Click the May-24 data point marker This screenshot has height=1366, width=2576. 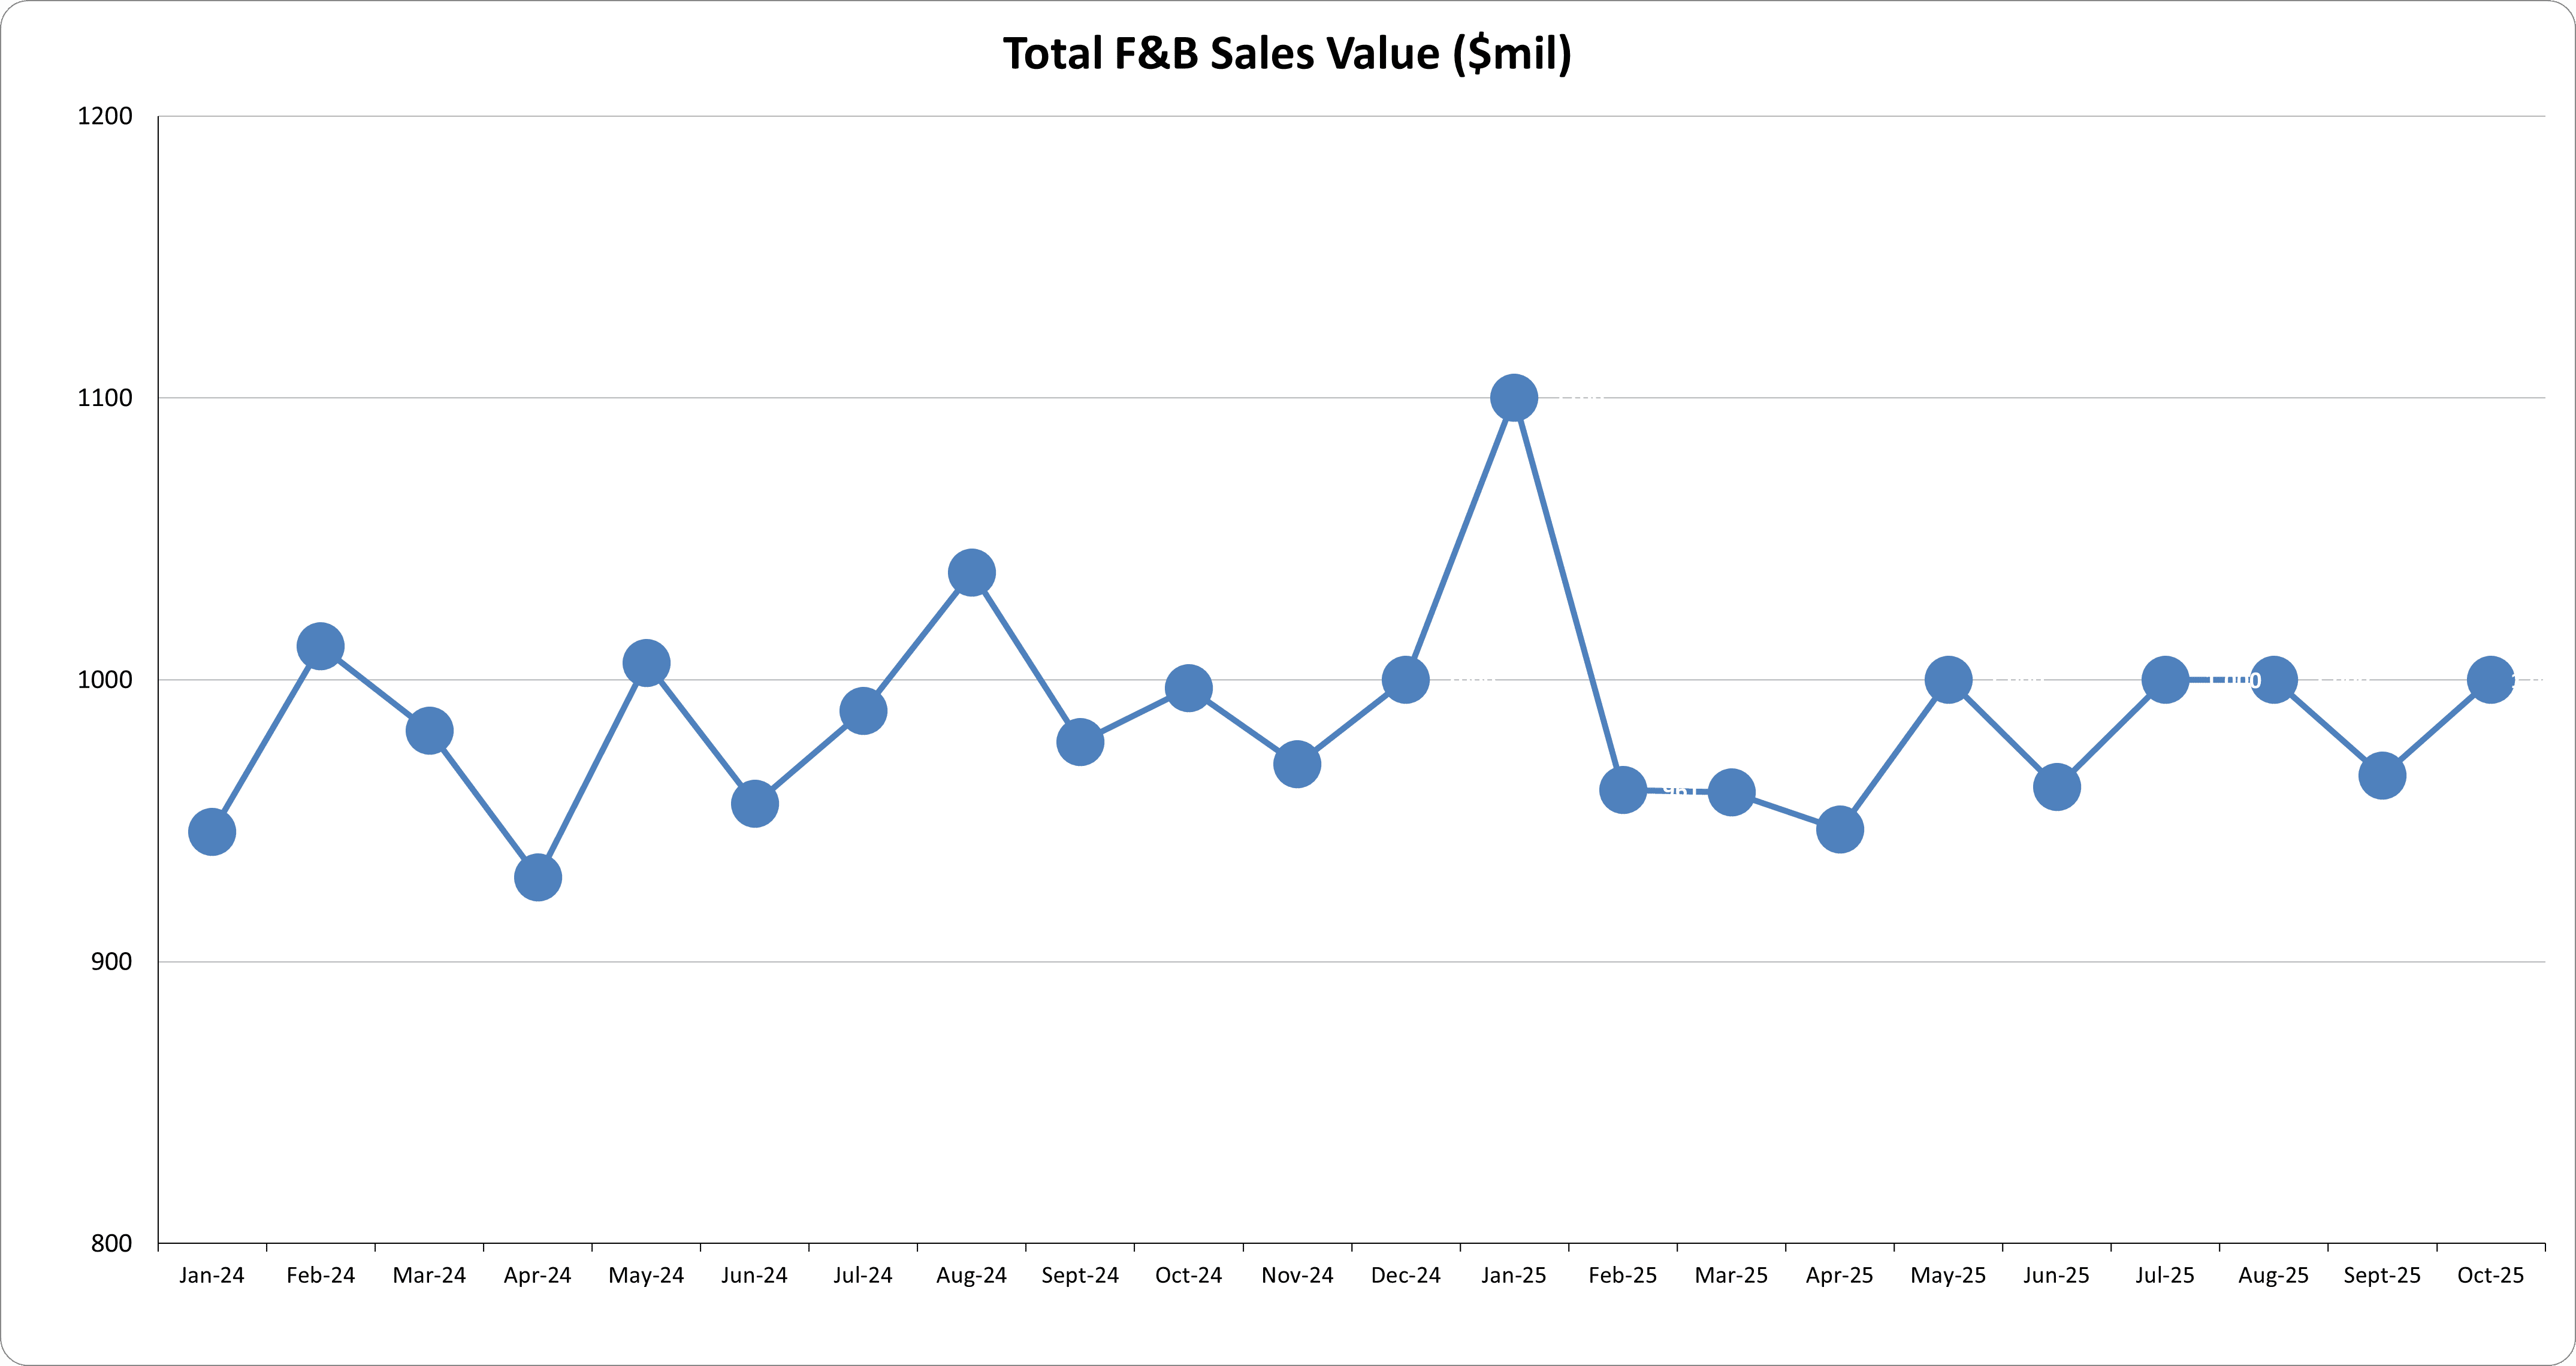pos(646,662)
